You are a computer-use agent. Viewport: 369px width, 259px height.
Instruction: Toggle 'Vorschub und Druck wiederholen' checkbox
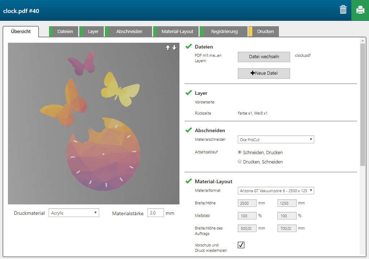(x=241, y=245)
